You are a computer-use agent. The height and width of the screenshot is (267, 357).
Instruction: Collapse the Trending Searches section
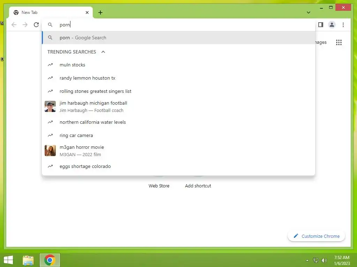pos(103,52)
